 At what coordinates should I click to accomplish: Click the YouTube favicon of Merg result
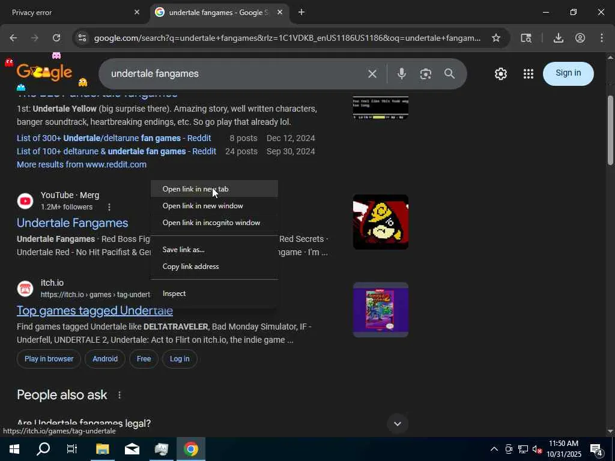point(25,201)
